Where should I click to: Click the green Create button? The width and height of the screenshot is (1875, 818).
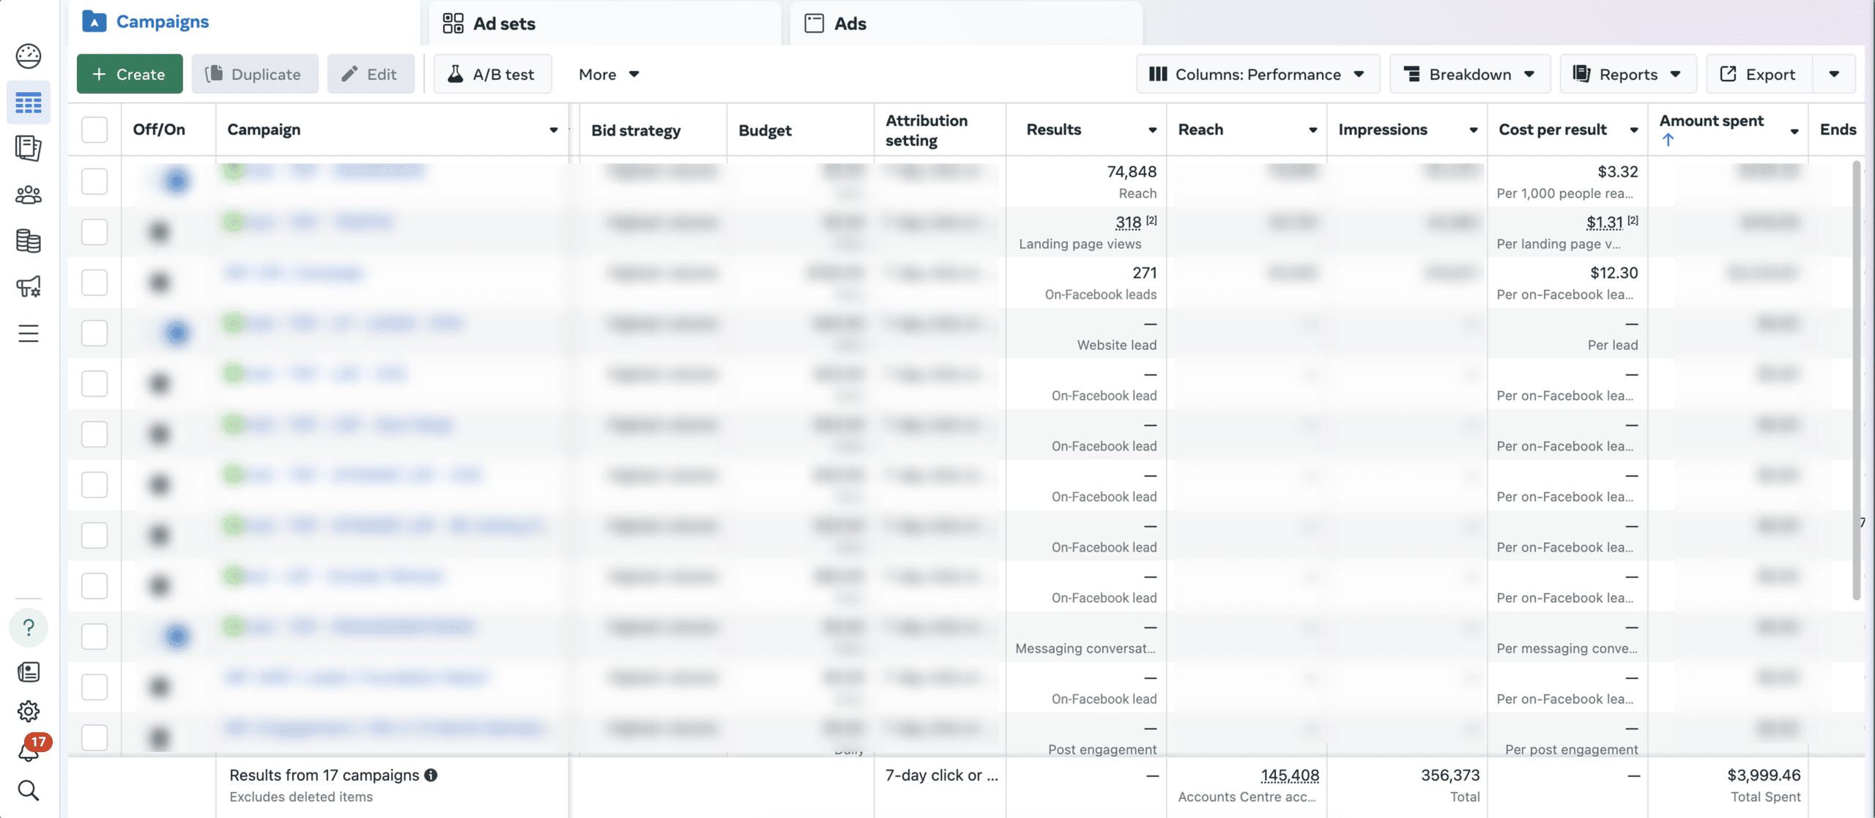(130, 74)
